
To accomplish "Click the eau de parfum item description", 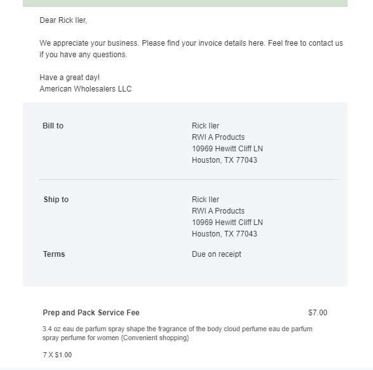I will (x=177, y=333).
